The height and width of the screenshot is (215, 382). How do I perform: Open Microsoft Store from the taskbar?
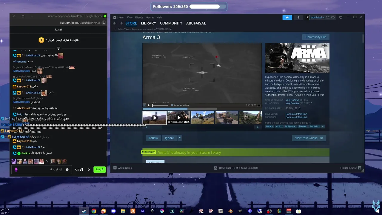[298, 211]
